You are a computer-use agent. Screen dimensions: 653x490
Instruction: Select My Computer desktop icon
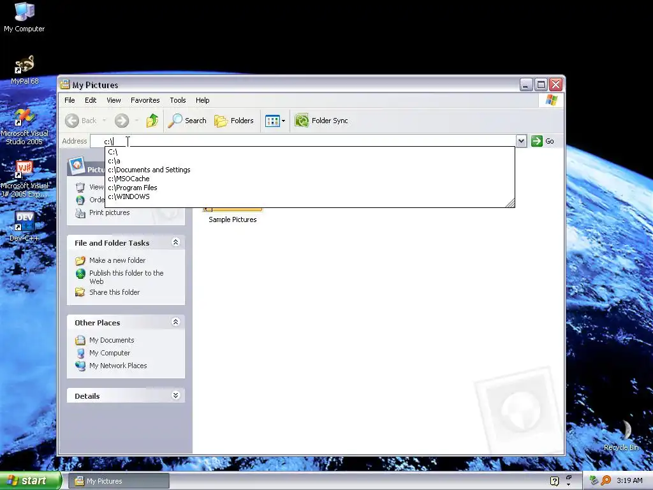[x=24, y=17]
